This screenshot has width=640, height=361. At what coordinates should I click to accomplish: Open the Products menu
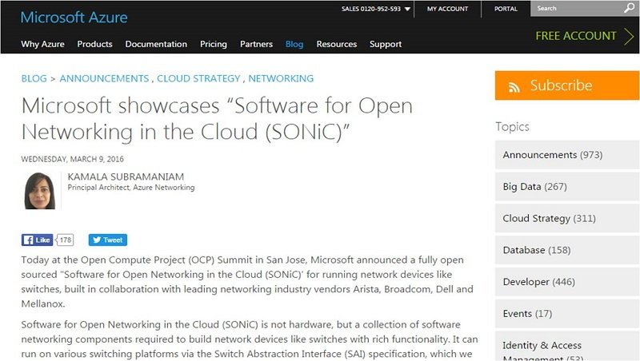pyautogui.click(x=94, y=44)
